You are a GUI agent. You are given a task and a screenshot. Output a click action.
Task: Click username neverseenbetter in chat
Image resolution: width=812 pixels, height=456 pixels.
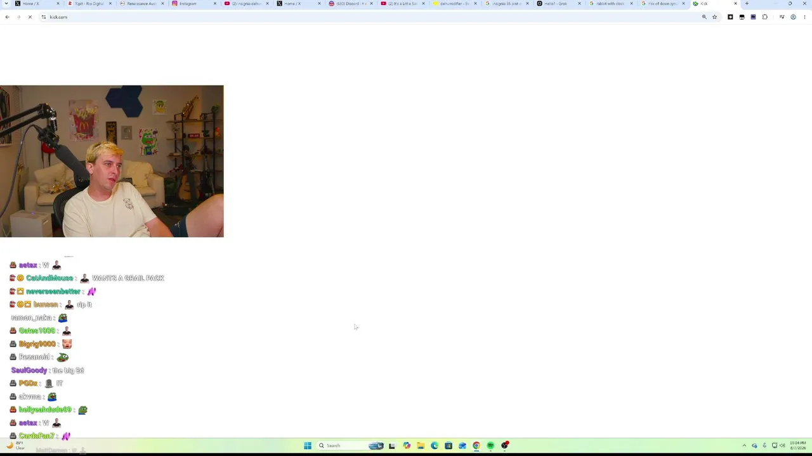(53, 291)
